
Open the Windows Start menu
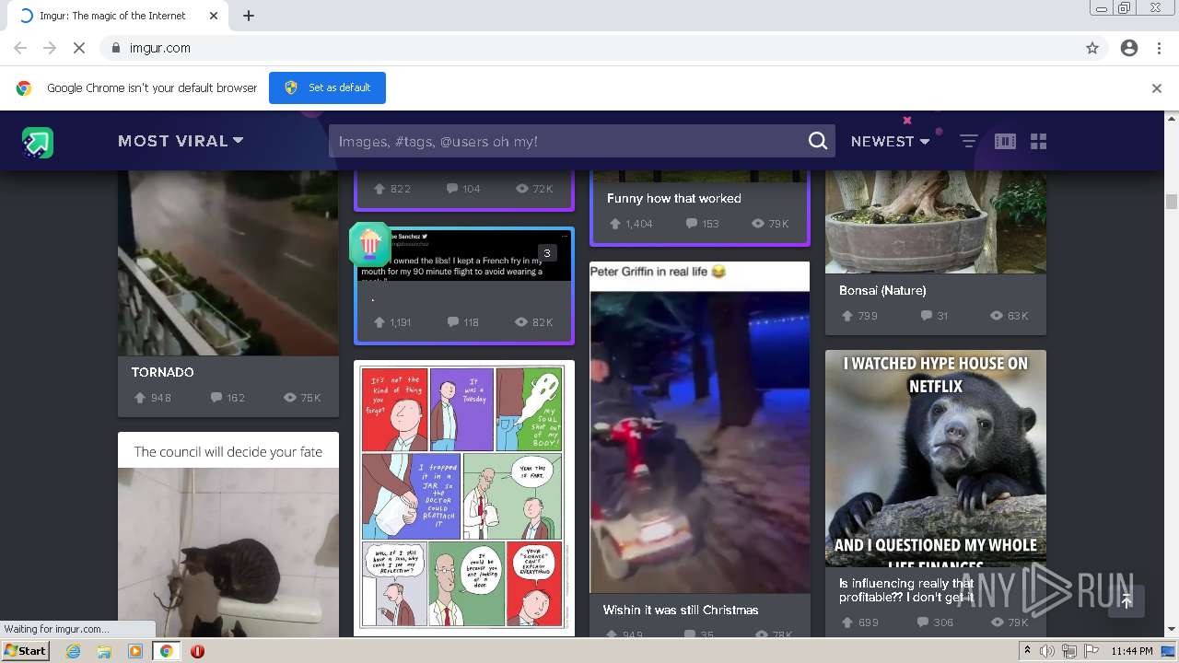click(25, 651)
